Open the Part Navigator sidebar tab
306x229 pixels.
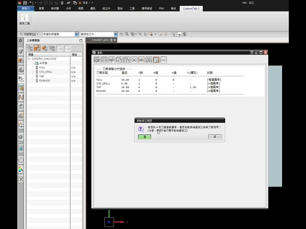(21, 70)
